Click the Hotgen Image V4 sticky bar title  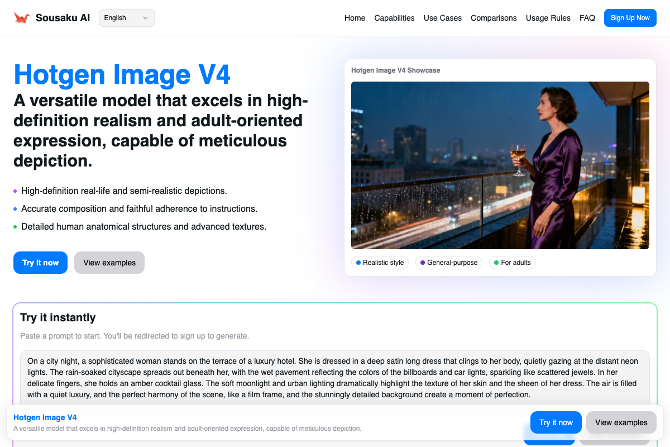(45, 417)
